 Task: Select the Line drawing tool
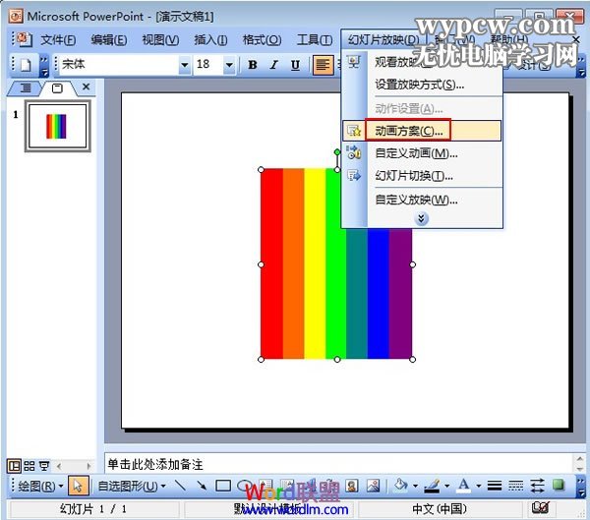point(181,486)
